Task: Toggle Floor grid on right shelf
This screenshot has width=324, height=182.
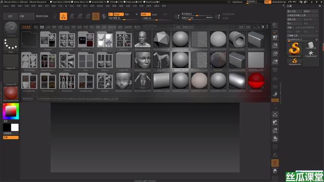Action: tap(275, 79)
